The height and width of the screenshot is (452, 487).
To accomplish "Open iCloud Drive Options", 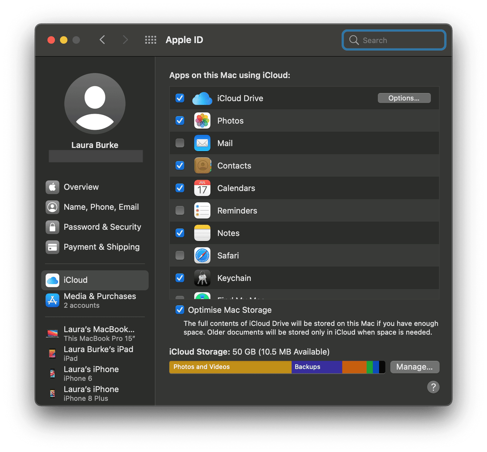I will (x=404, y=98).
